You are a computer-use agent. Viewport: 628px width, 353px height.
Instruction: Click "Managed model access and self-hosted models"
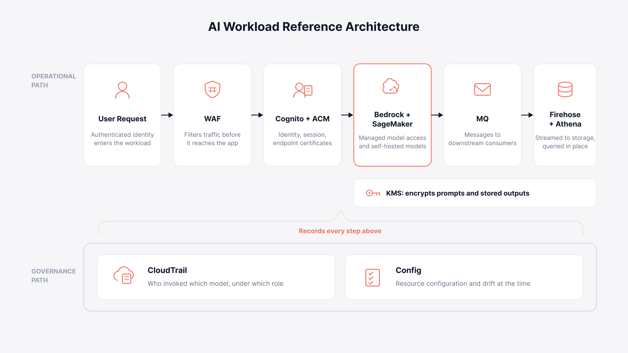392,142
